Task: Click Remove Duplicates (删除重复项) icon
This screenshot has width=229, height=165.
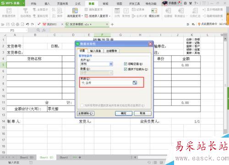Action: [86, 10]
